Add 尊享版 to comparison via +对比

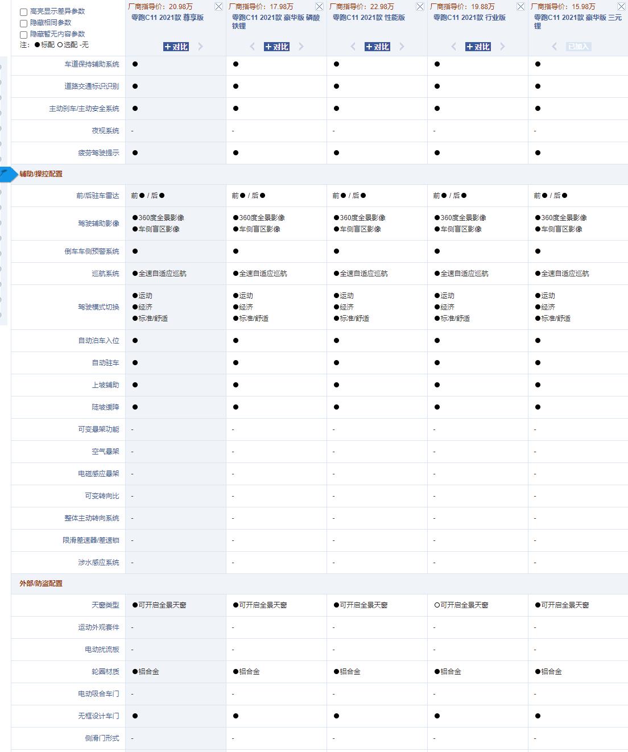[176, 47]
